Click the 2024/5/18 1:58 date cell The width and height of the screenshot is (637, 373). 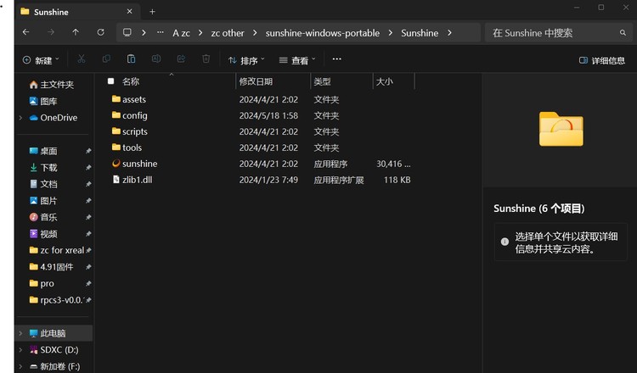point(268,115)
